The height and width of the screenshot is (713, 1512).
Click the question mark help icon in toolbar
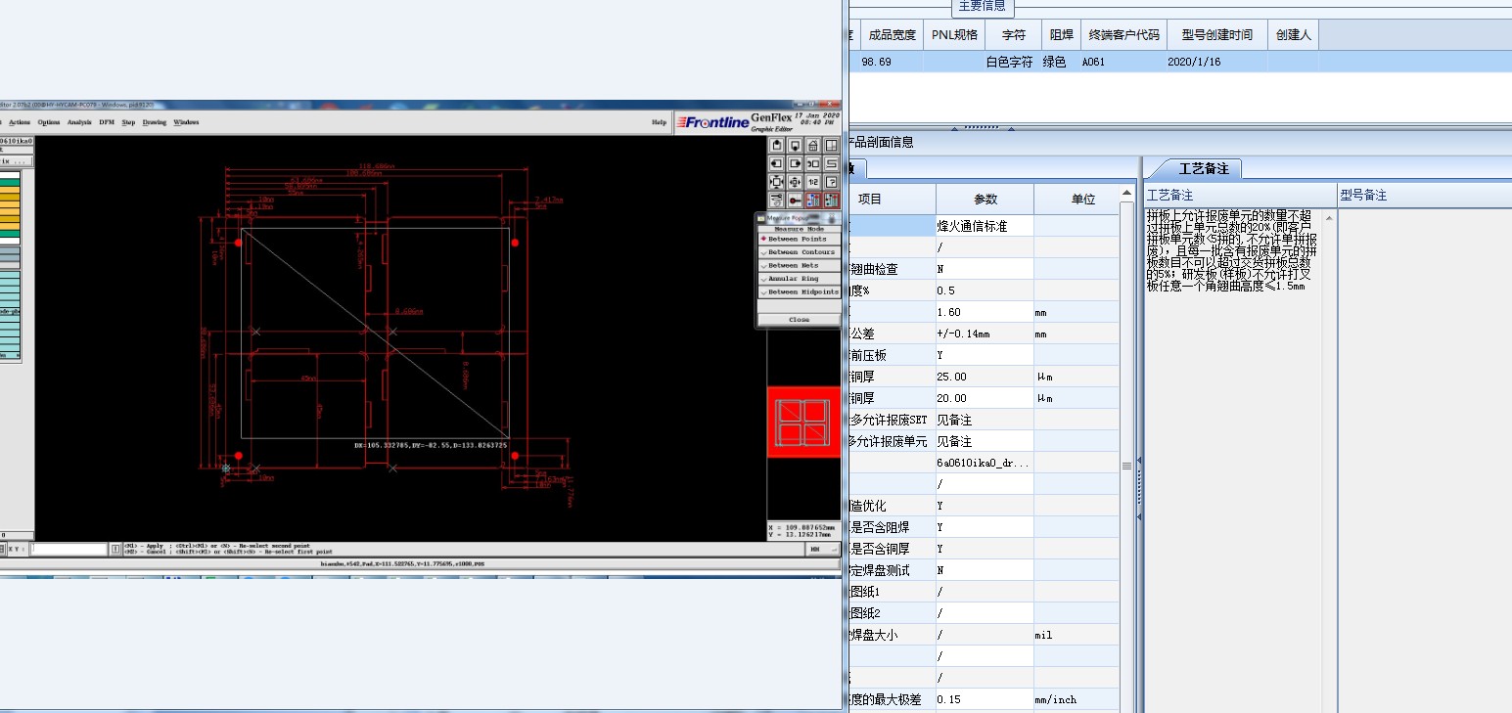click(831, 182)
